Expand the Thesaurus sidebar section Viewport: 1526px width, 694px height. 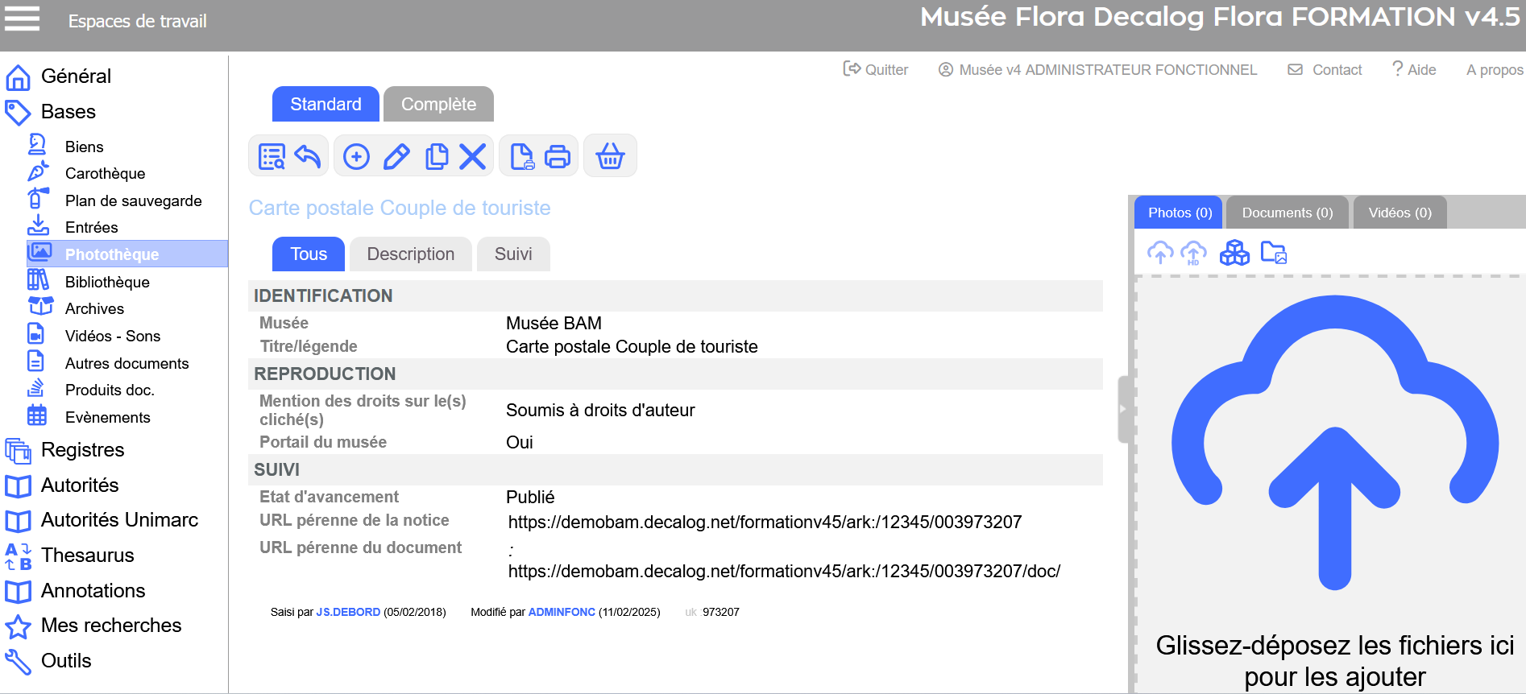click(87, 556)
